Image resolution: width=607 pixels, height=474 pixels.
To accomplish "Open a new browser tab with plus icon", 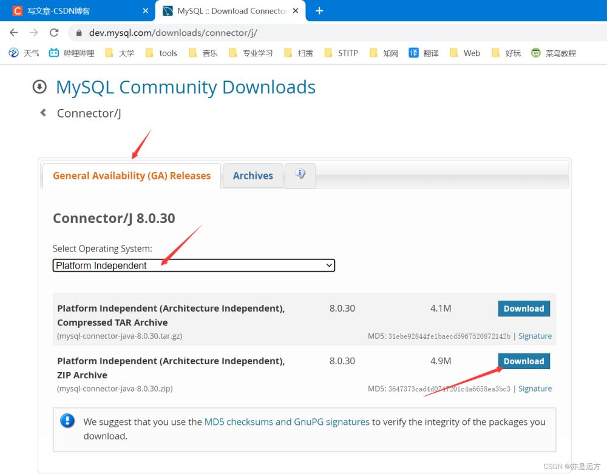I will tap(319, 11).
